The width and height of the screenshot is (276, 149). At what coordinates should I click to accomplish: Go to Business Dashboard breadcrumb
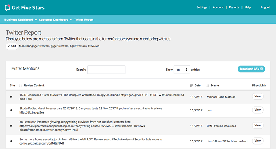[x=19, y=20]
